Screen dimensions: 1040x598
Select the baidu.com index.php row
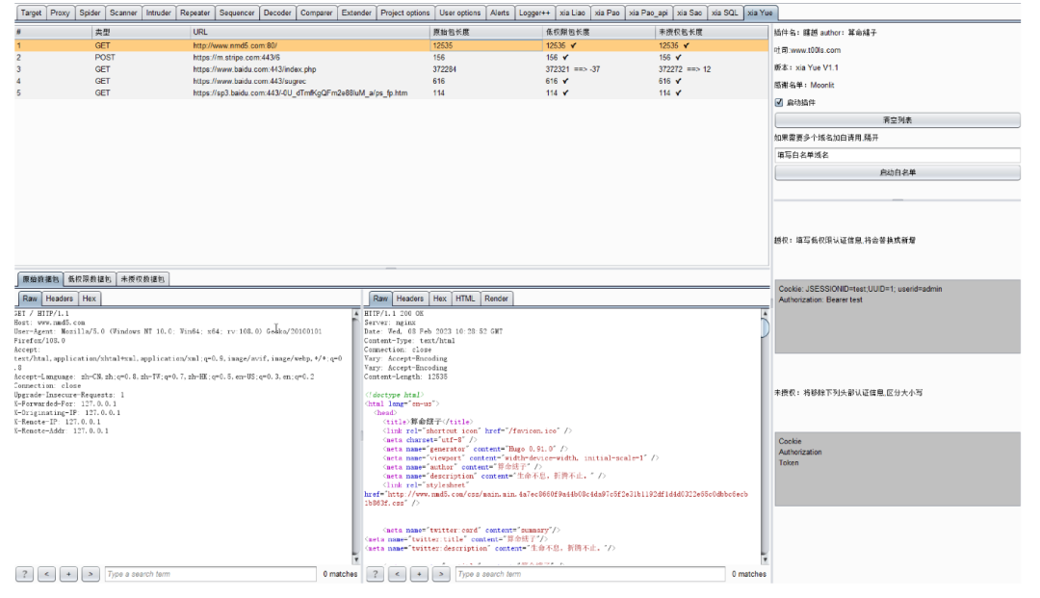pos(391,69)
